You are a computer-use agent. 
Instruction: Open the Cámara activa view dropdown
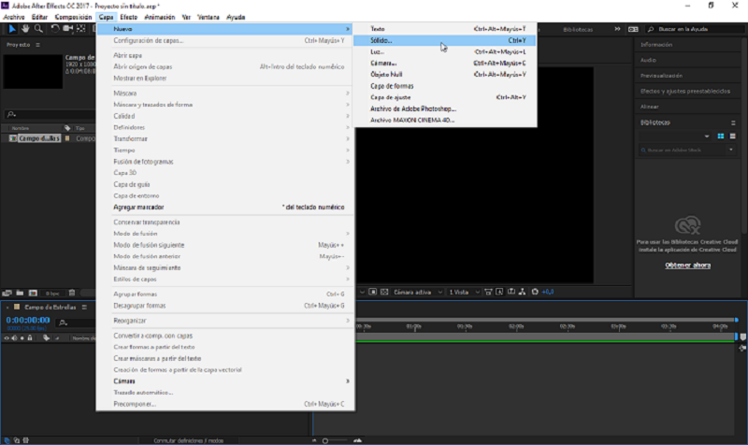tap(418, 292)
